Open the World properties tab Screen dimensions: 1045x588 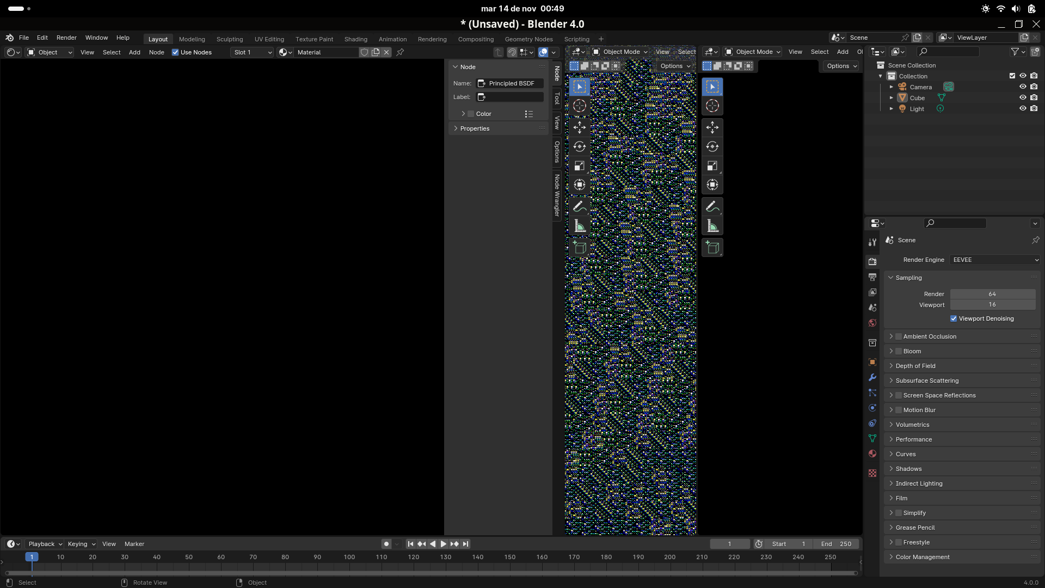872,323
